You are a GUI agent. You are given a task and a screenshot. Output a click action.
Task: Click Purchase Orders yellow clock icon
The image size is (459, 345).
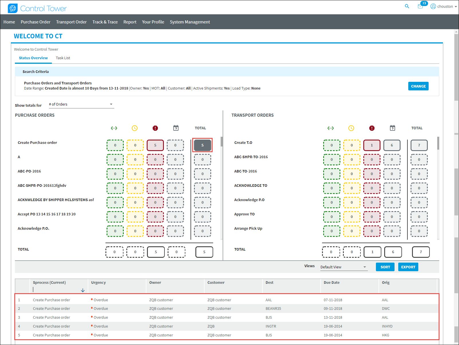click(135, 128)
